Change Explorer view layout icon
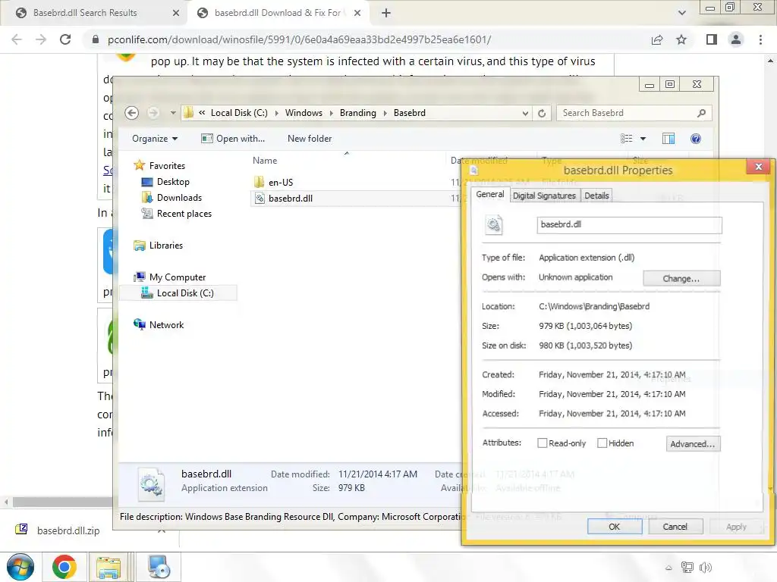Image resolution: width=777 pixels, height=582 pixels. [626, 139]
